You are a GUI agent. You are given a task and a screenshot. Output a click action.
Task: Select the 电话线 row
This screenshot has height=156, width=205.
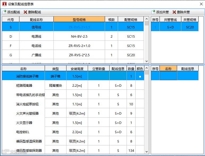(x=73, y=45)
